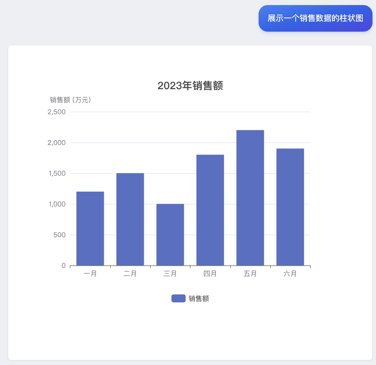Click the 展示一个销售数据的柱状图 button
The image size is (376, 365).
coord(315,18)
